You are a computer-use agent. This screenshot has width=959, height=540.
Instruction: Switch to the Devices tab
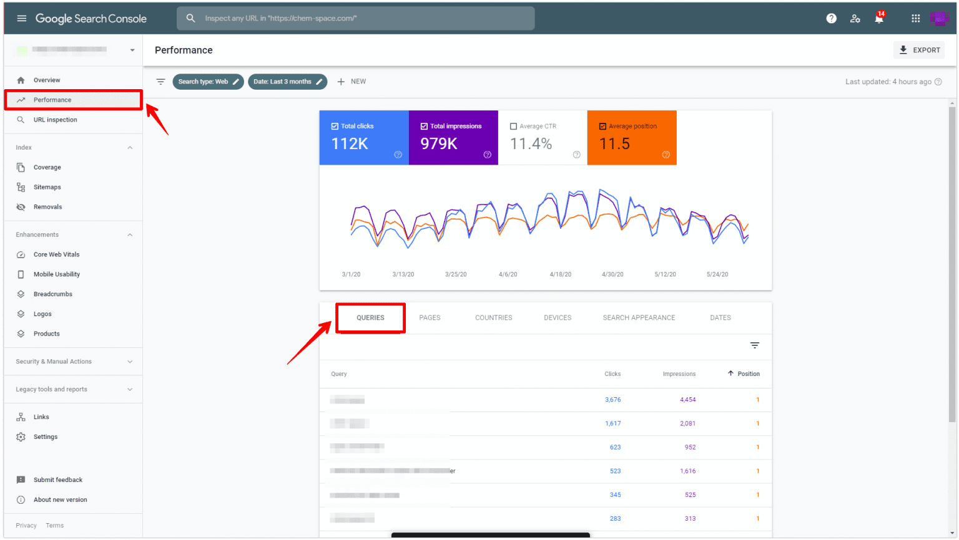tap(558, 318)
